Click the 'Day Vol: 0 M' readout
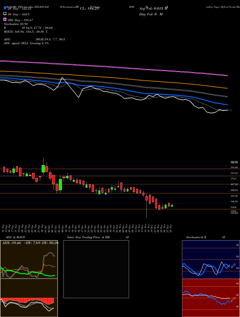Viewport: 240px width, 317px height. [x=151, y=14]
